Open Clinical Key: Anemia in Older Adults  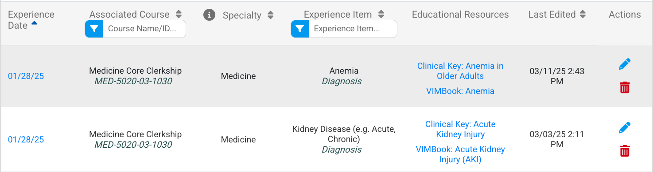(x=460, y=71)
